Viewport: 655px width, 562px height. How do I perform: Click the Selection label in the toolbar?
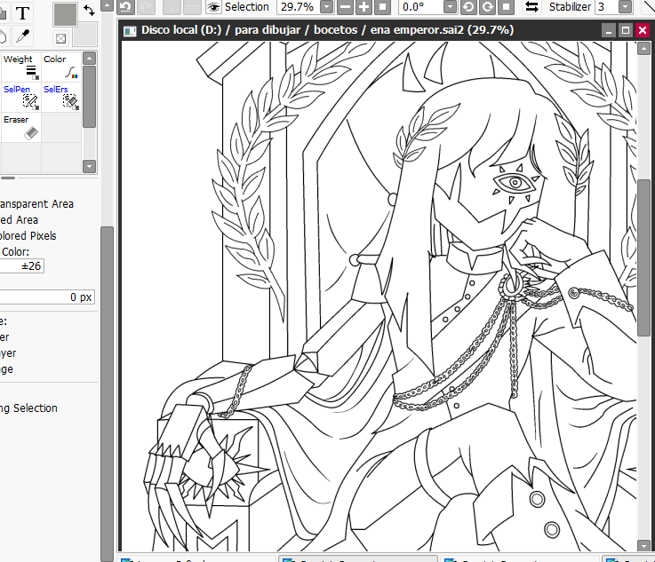click(x=246, y=7)
